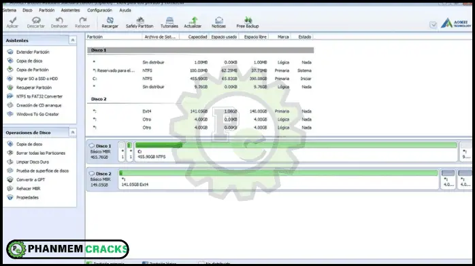Select the Reservado para el... partition row

click(x=201, y=71)
